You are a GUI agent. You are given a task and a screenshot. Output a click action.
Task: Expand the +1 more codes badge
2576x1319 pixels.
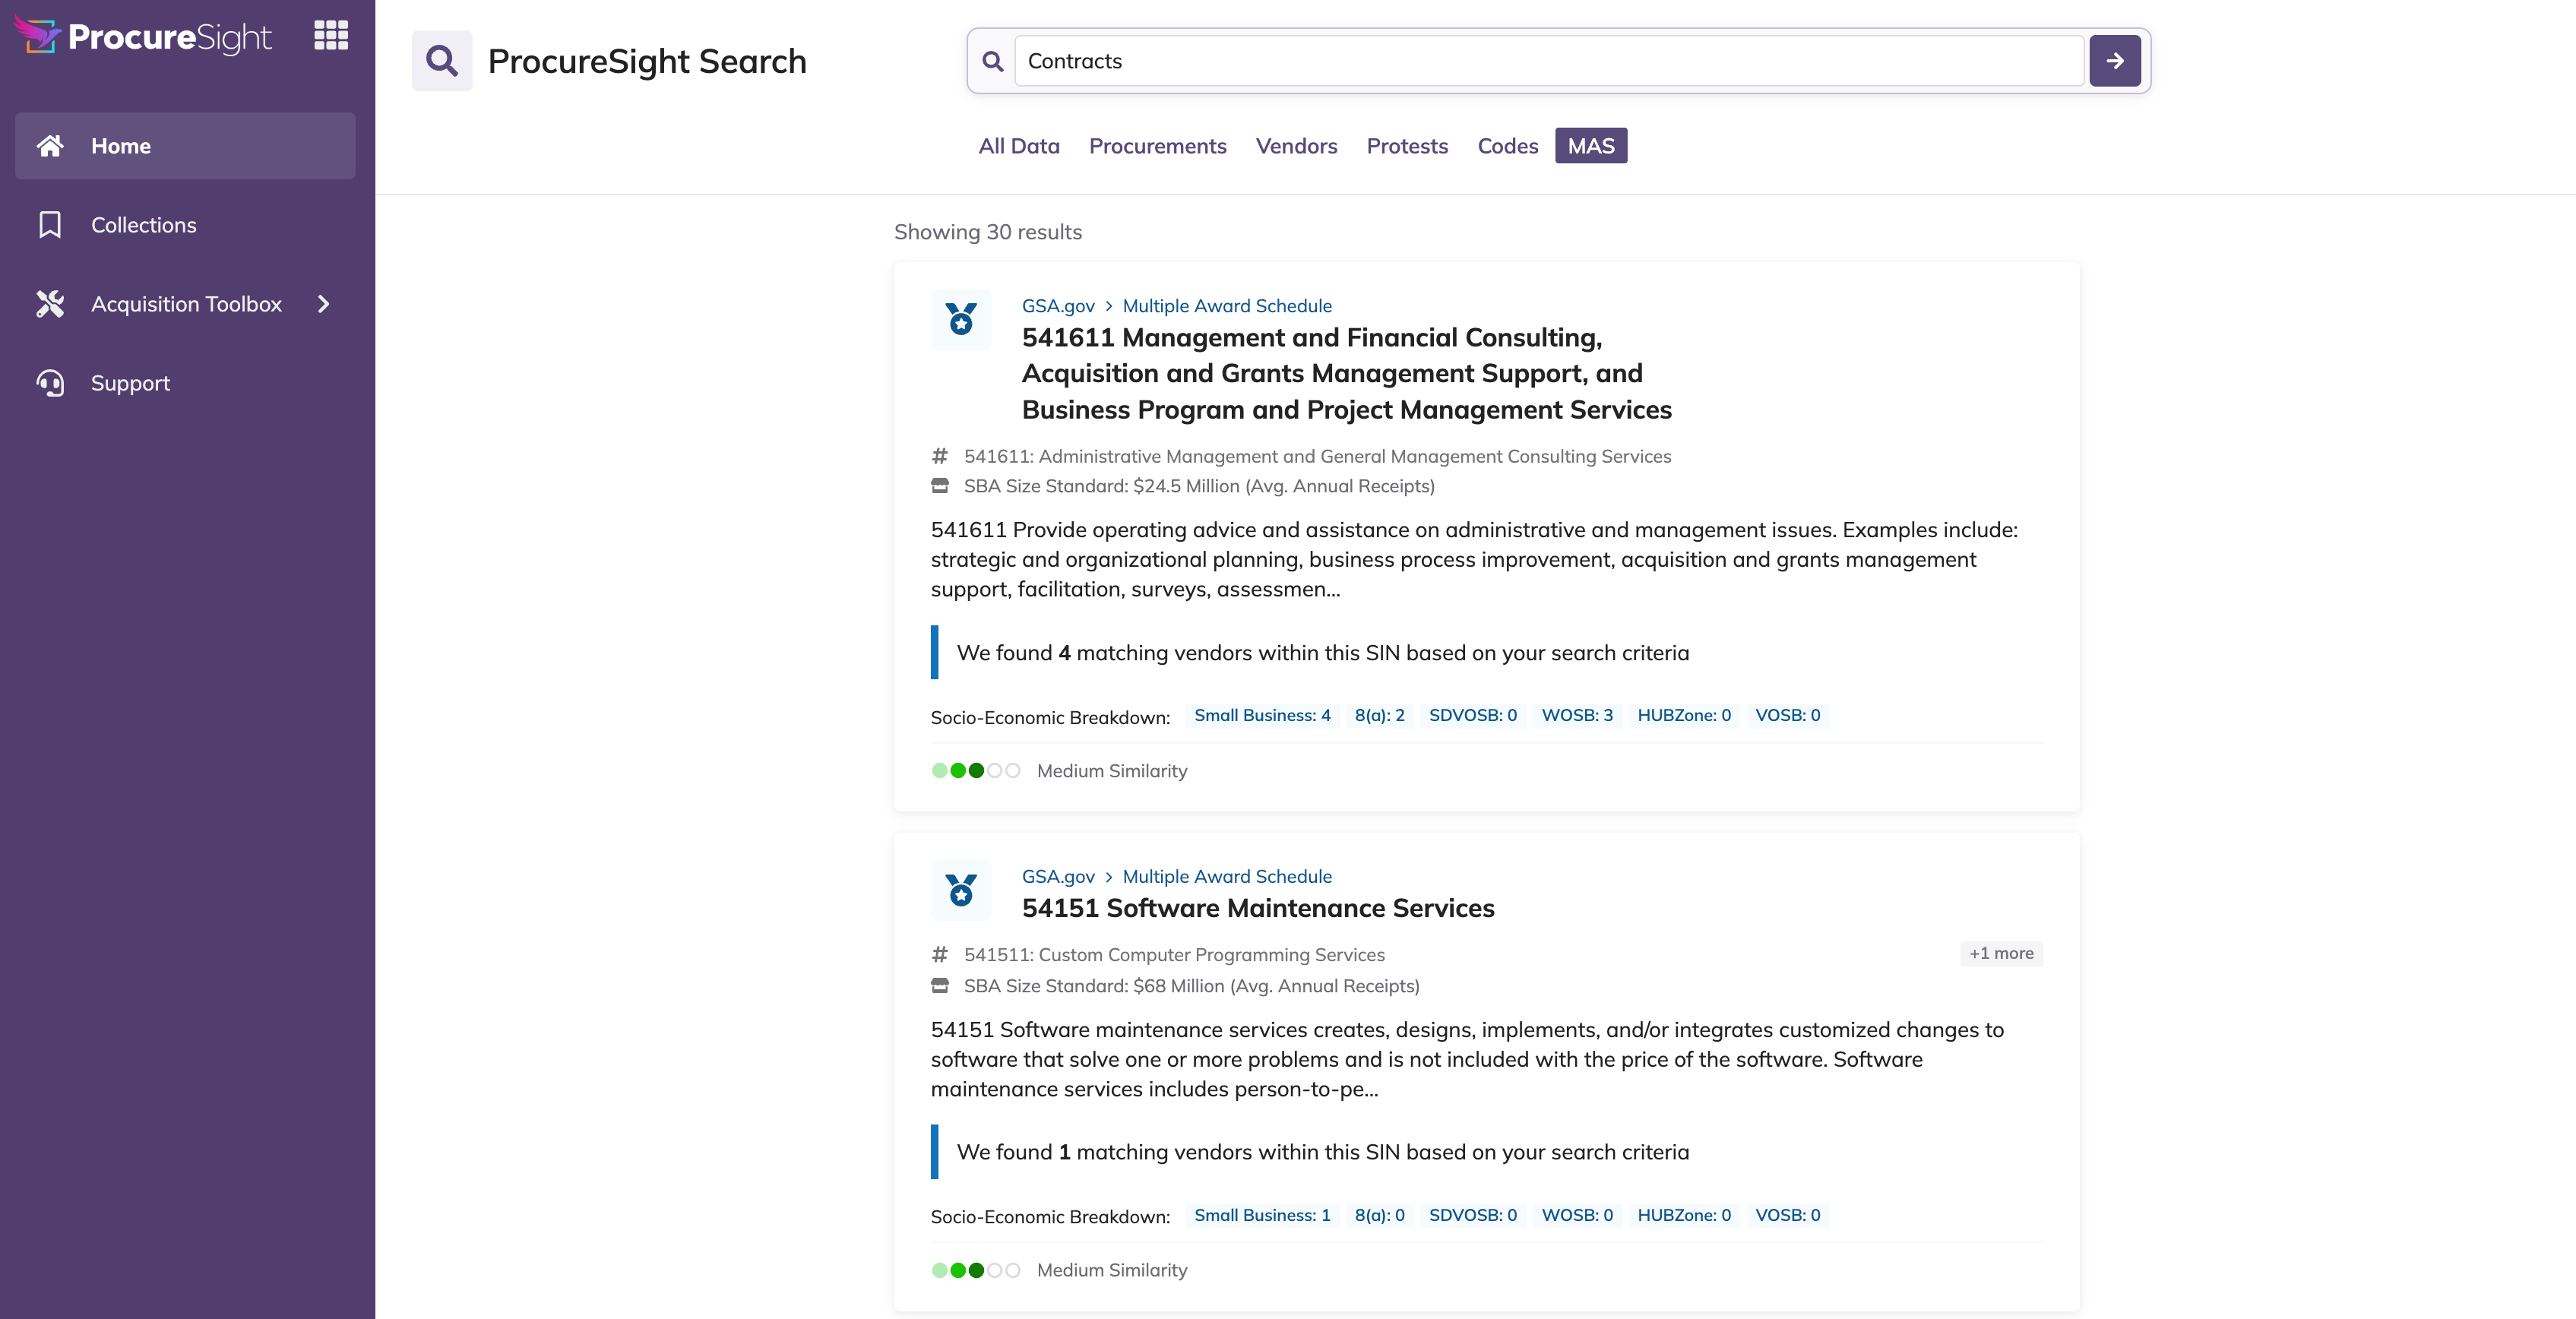point(2001,953)
